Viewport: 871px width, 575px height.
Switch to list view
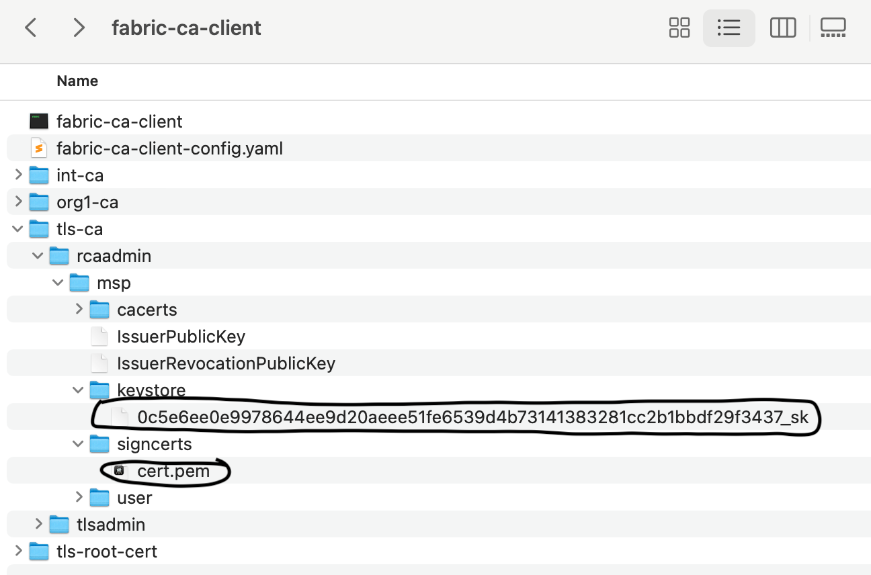[729, 28]
